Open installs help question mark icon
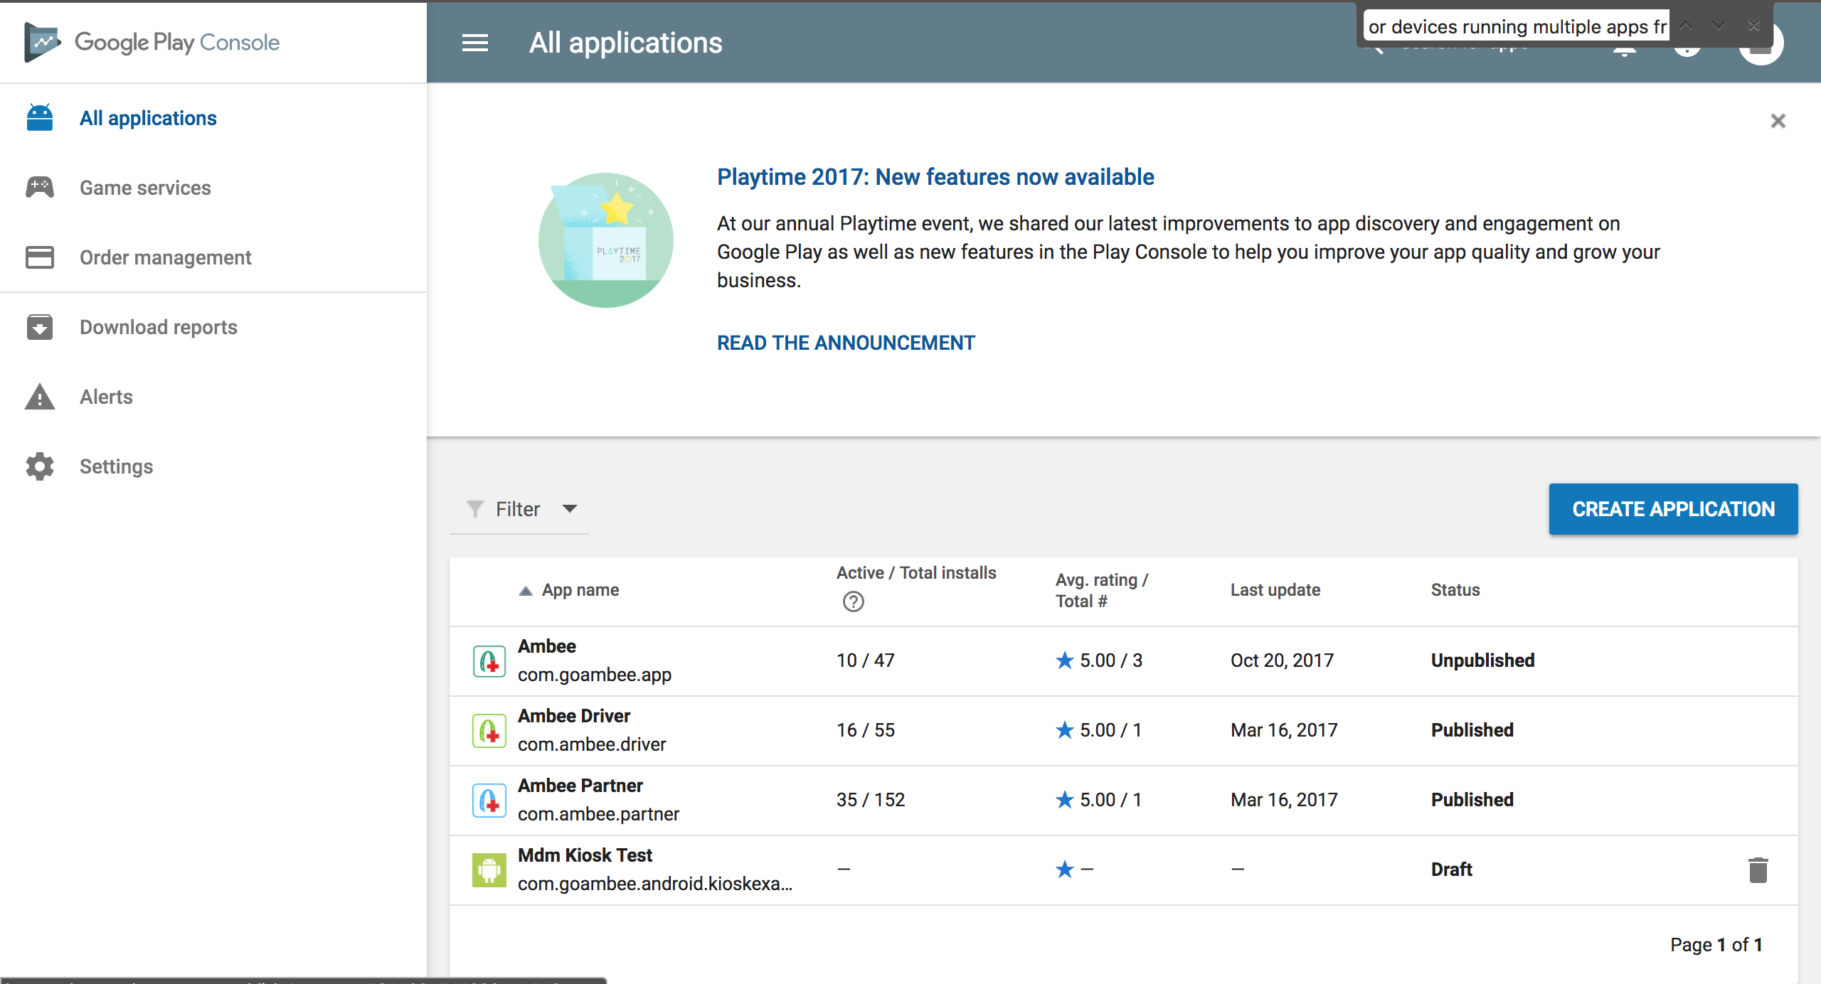The width and height of the screenshot is (1821, 984). point(853,601)
